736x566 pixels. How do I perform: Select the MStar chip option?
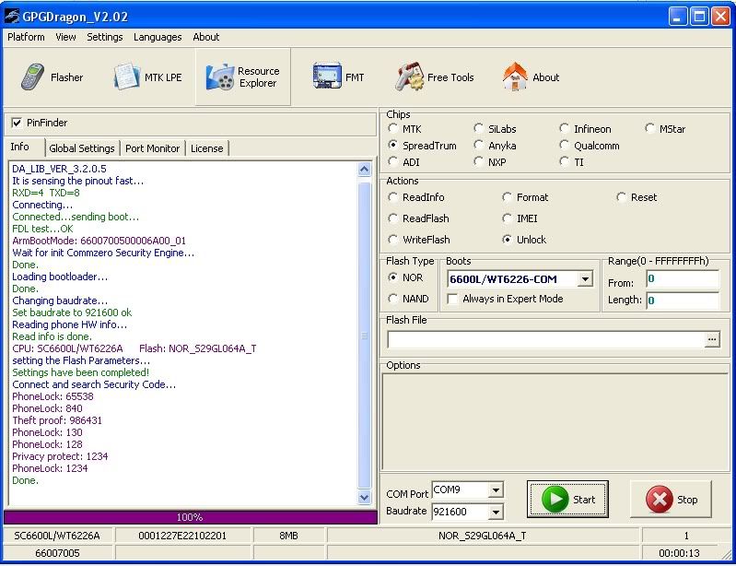[x=649, y=128]
